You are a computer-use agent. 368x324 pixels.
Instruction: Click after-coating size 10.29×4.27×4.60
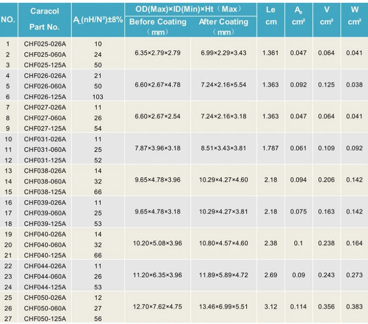pos(224,180)
